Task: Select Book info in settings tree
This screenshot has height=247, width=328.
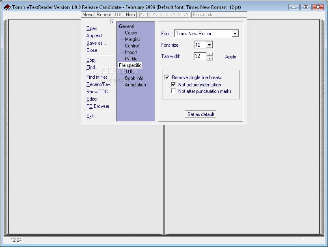Action: (x=134, y=78)
